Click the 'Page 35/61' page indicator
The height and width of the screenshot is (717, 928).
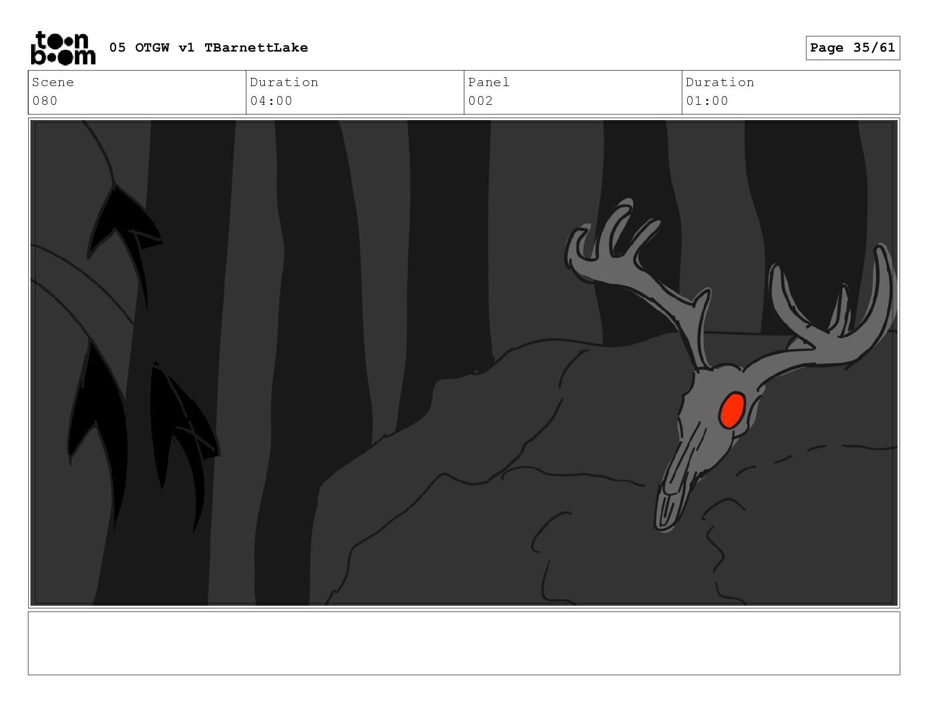coord(852,47)
